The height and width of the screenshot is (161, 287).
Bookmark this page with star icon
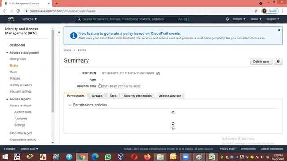click(256, 11)
